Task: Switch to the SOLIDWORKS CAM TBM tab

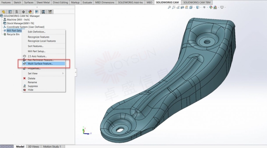Action: [x=197, y=2]
